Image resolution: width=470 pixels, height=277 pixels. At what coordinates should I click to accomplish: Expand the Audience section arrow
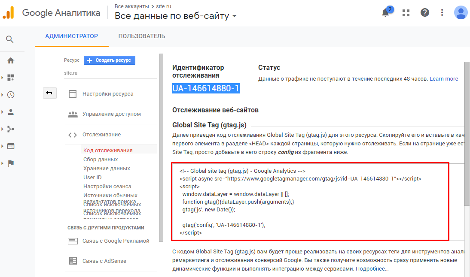click(3, 112)
